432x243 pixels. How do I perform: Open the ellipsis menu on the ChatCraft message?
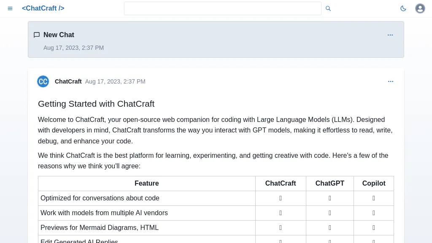[x=391, y=81]
